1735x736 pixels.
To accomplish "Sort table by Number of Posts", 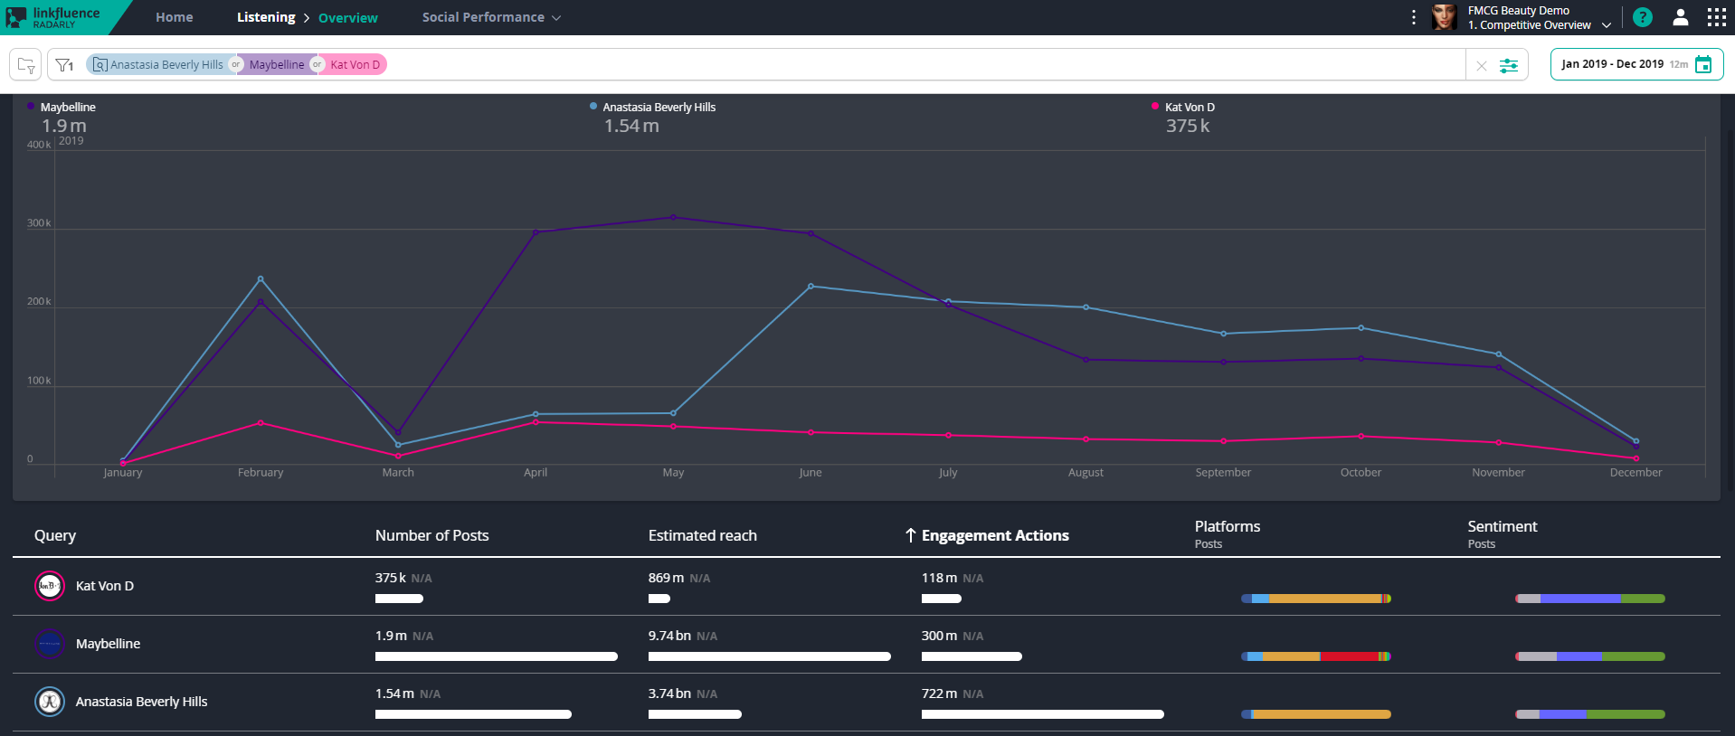I will click(432, 535).
